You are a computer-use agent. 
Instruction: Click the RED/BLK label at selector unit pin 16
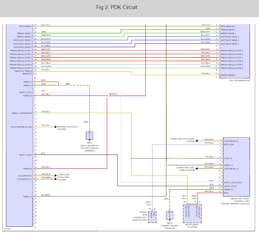tap(209, 191)
